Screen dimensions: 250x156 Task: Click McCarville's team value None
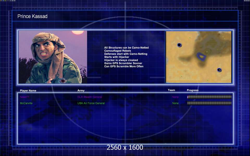pos(175,103)
